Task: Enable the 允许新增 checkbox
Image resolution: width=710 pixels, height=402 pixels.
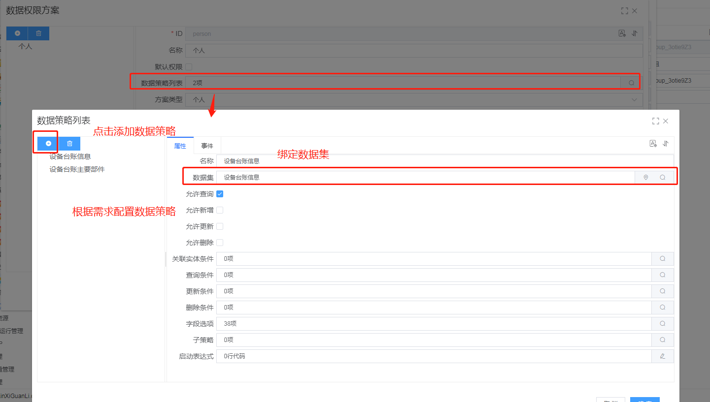Action: [220, 210]
